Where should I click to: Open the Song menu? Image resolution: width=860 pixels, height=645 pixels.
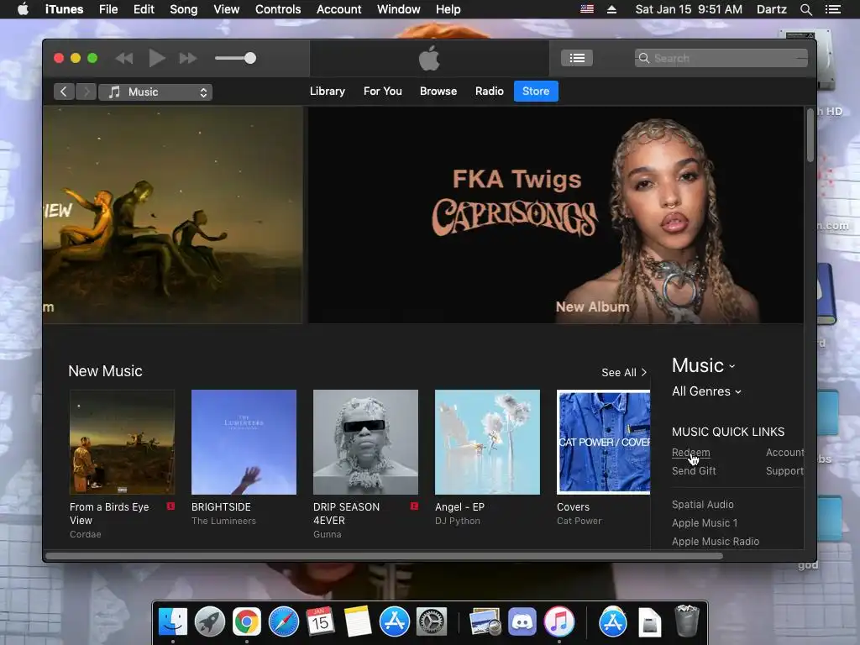(183, 9)
